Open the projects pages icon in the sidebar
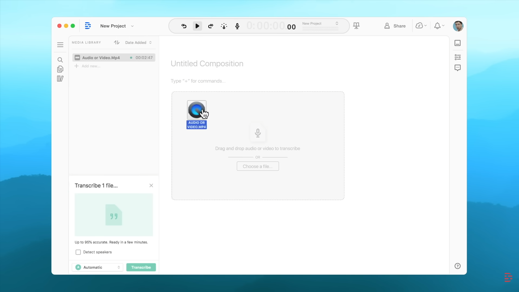Screen dimensions: 519x292 60,69
